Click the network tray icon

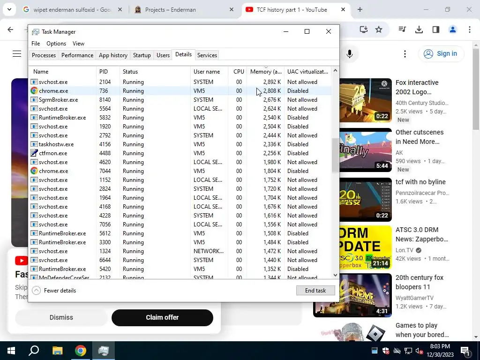408,351
